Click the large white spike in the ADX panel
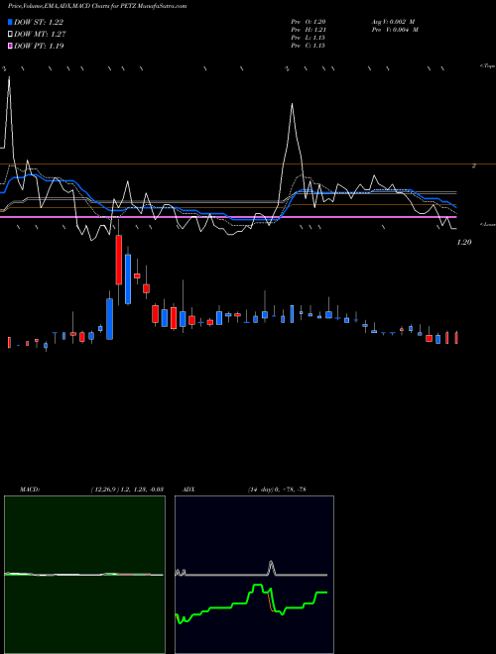This screenshot has height=654, width=496. pos(272,568)
